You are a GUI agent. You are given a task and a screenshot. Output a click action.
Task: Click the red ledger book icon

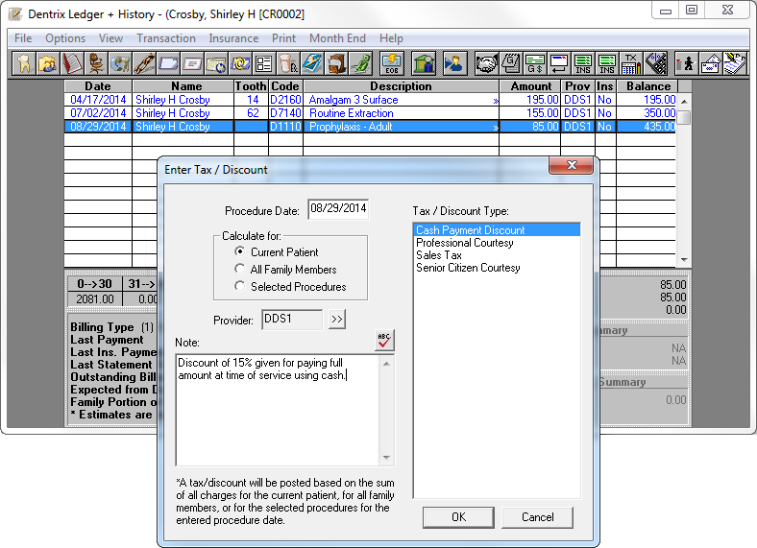[x=71, y=63]
